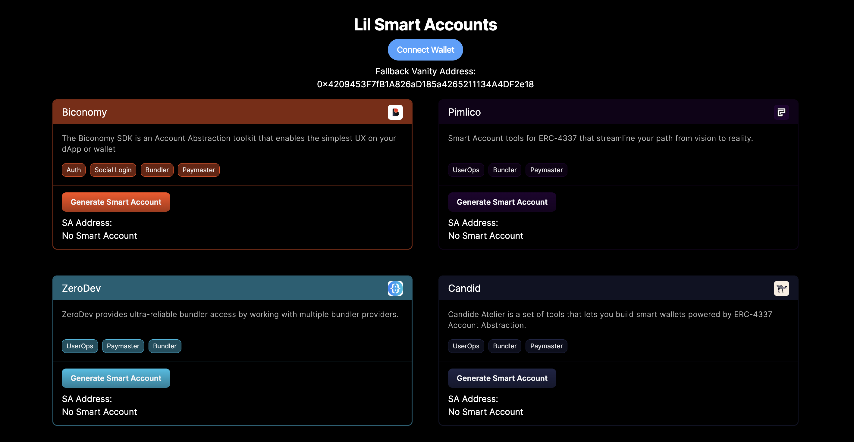
Task: Click the Pimlico logo icon
Action: click(x=781, y=112)
